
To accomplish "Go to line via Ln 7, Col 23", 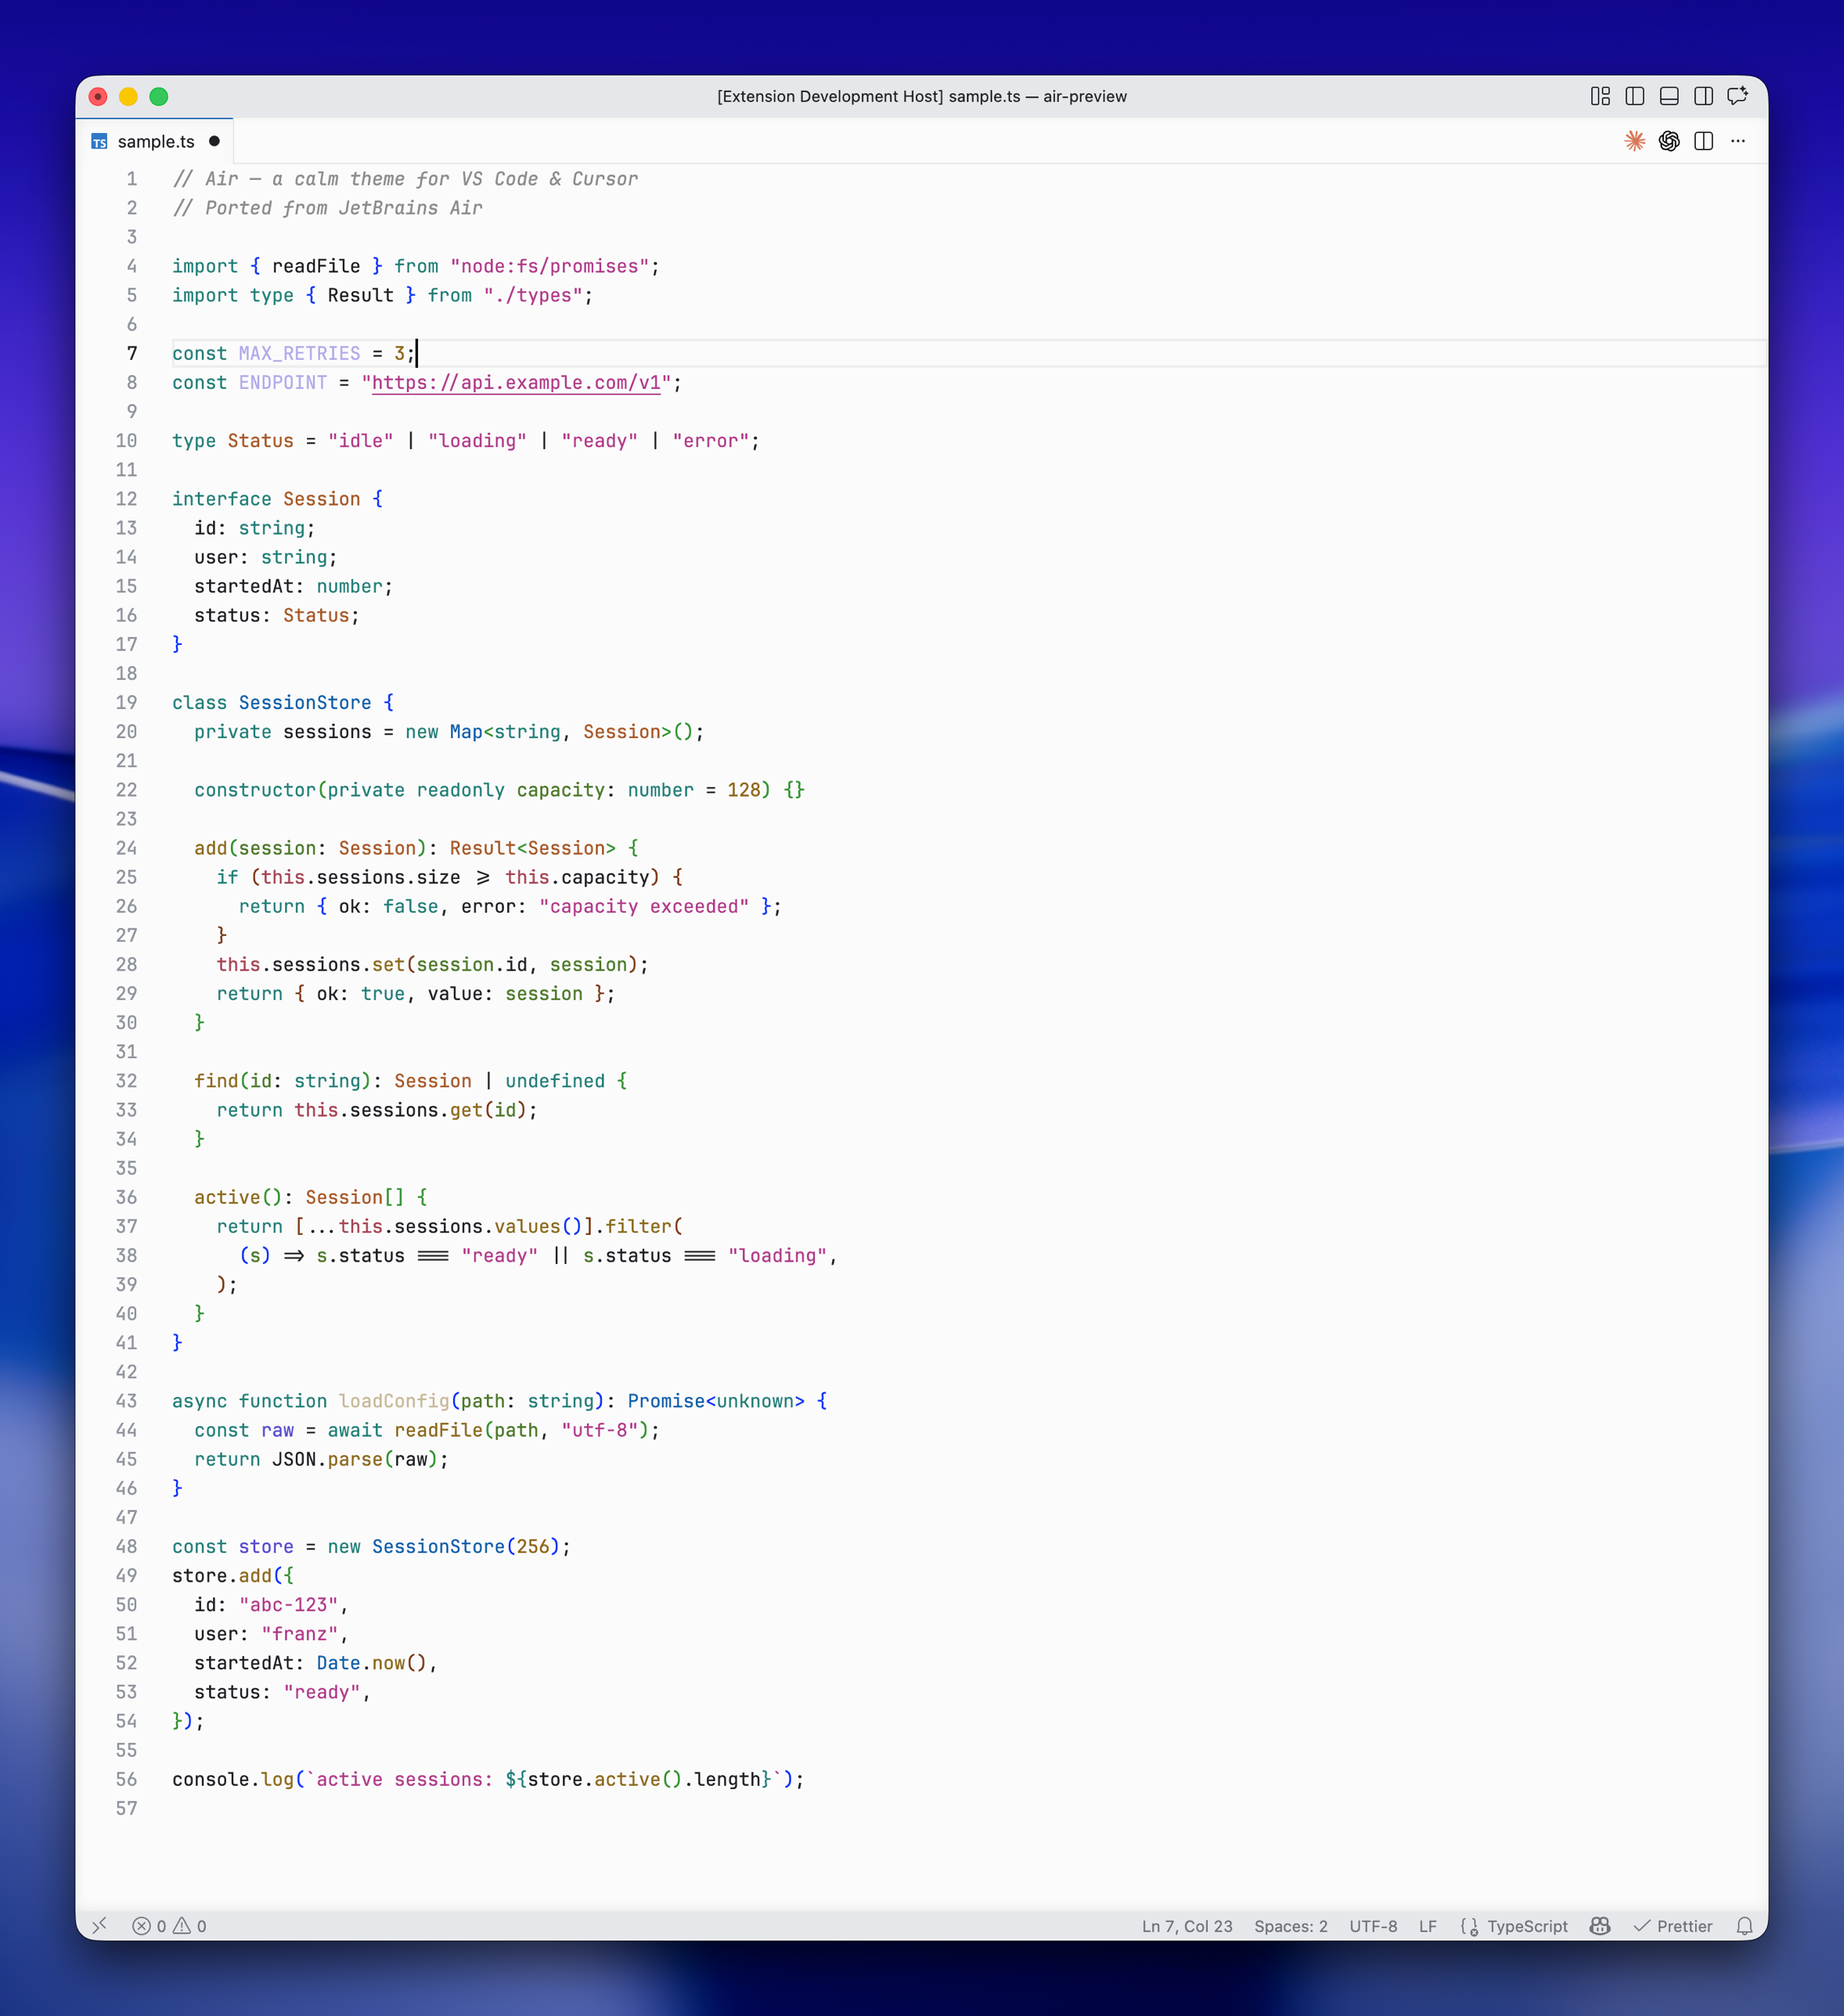I will pos(1187,1926).
